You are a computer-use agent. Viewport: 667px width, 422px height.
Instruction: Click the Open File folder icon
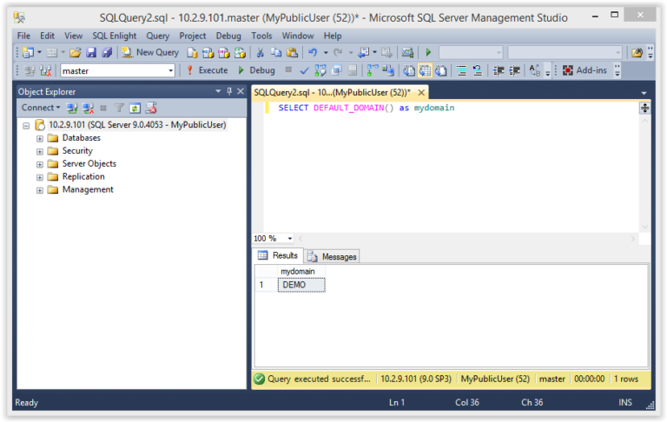(76, 52)
